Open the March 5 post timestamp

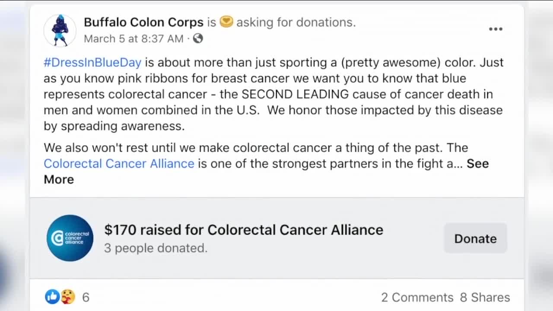pos(133,38)
